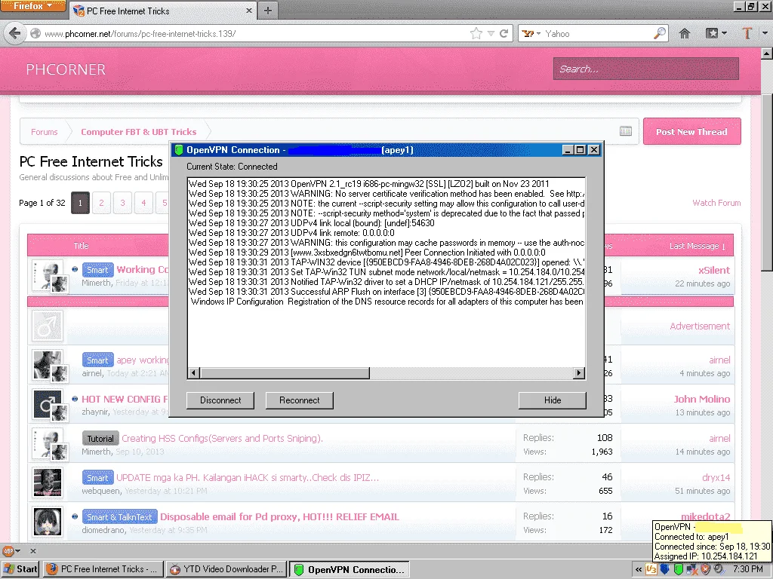
Task: Click Disconnect in OpenVPN dialog
Action: click(x=220, y=400)
